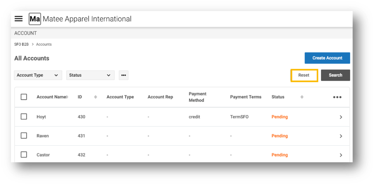Tick the Castor row checkbox
The image size is (375, 185).
point(24,155)
